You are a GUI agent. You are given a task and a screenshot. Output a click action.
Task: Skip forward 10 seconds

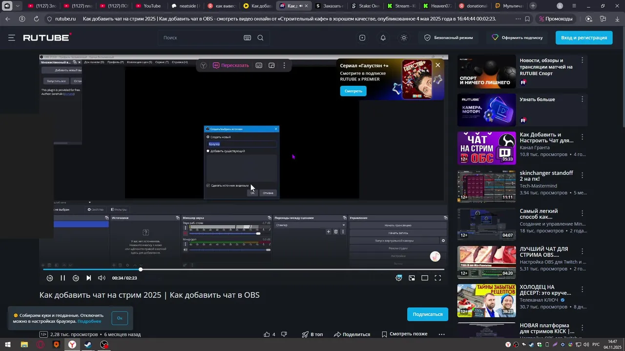(x=76, y=278)
